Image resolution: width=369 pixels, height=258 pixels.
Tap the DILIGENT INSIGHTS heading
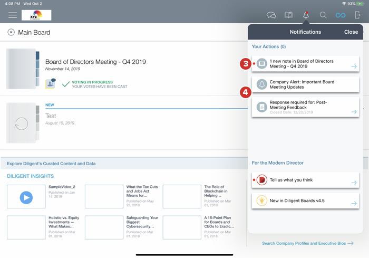(31, 176)
